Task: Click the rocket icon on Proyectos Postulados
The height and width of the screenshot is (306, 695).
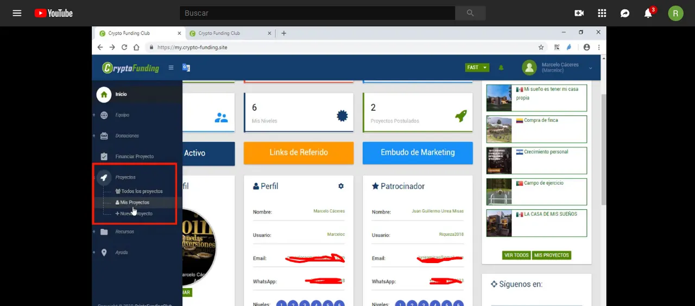Action: click(460, 116)
